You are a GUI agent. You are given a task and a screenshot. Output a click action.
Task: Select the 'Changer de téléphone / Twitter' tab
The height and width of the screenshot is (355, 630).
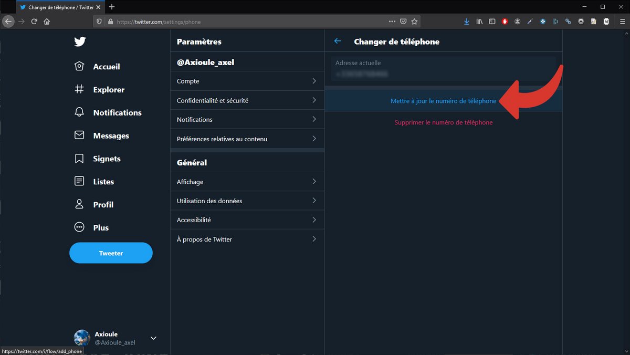pos(60,7)
